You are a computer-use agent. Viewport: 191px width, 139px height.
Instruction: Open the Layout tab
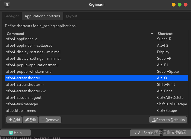[x=72, y=16]
